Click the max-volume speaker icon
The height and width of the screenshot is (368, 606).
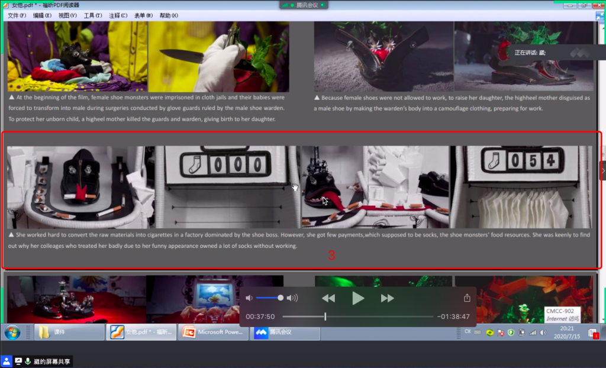(x=292, y=298)
